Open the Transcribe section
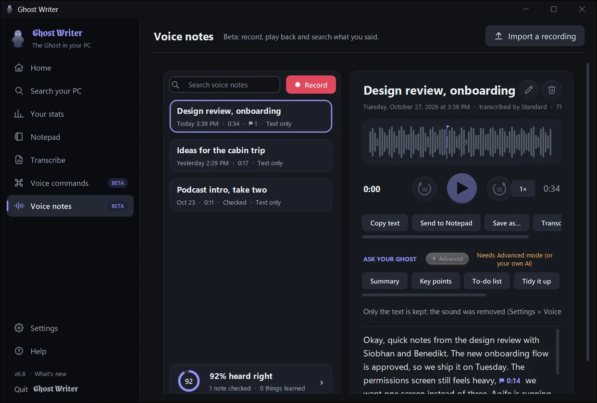 (x=70, y=160)
